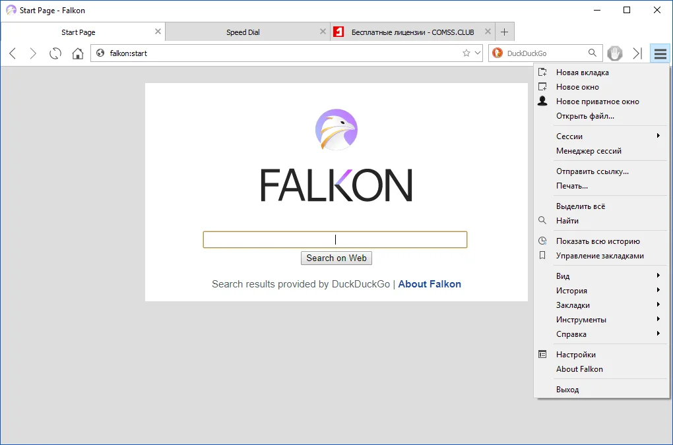Open the AdBlock hand icon
Screen dimensions: 673x445
click(615, 53)
